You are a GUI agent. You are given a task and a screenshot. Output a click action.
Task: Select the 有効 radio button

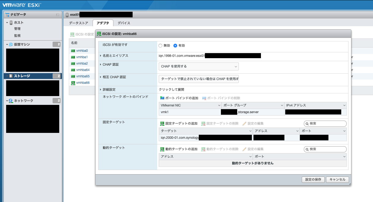coord(175,46)
